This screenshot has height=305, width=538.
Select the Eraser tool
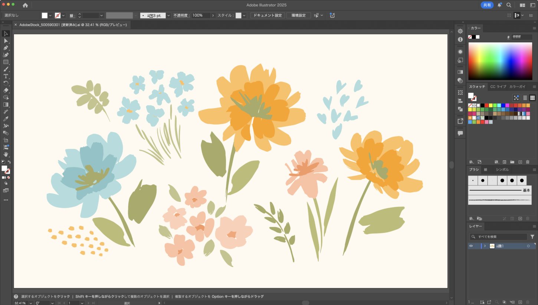[6, 91]
